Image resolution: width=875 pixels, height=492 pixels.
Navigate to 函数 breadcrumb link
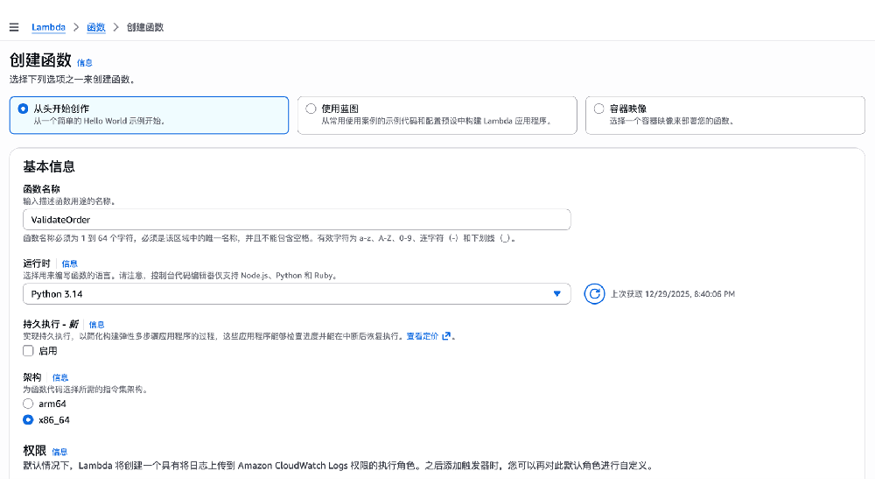coord(96,27)
